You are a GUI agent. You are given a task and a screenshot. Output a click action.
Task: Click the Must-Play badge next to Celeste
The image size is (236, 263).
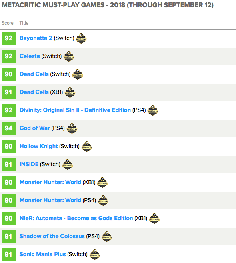(69, 56)
